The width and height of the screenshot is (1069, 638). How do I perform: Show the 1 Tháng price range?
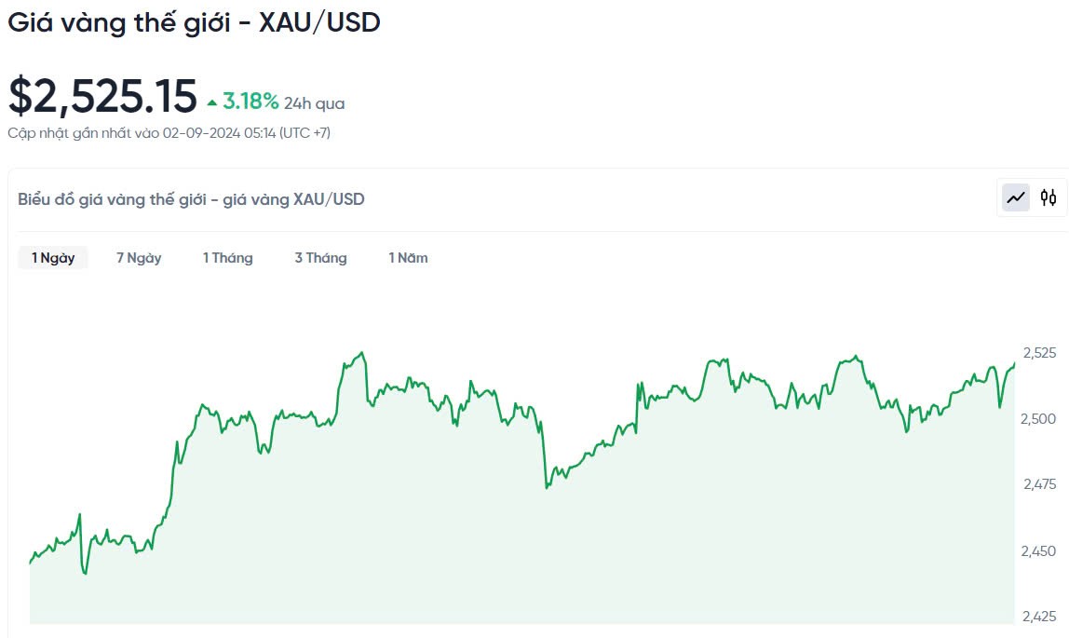click(x=228, y=258)
